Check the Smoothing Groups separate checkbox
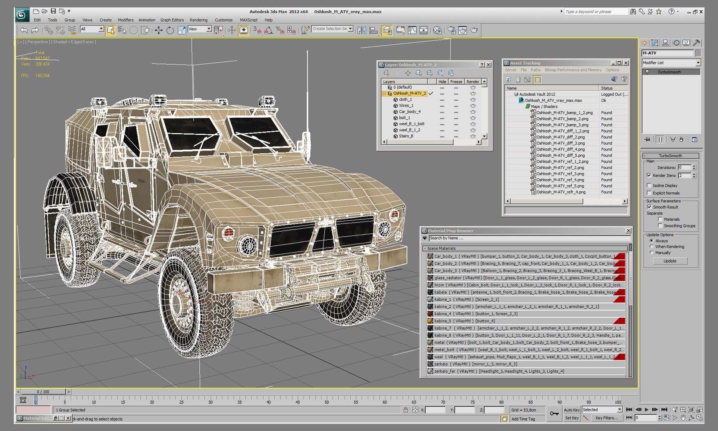Image resolution: width=718 pixels, height=431 pixels. coord(660,226)
